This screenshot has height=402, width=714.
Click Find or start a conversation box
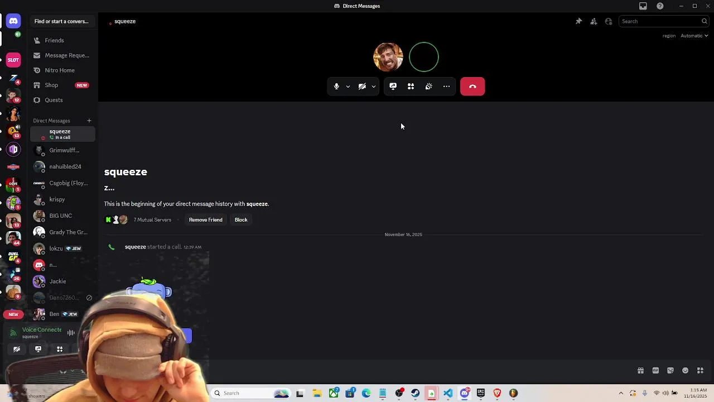point(61,21)
